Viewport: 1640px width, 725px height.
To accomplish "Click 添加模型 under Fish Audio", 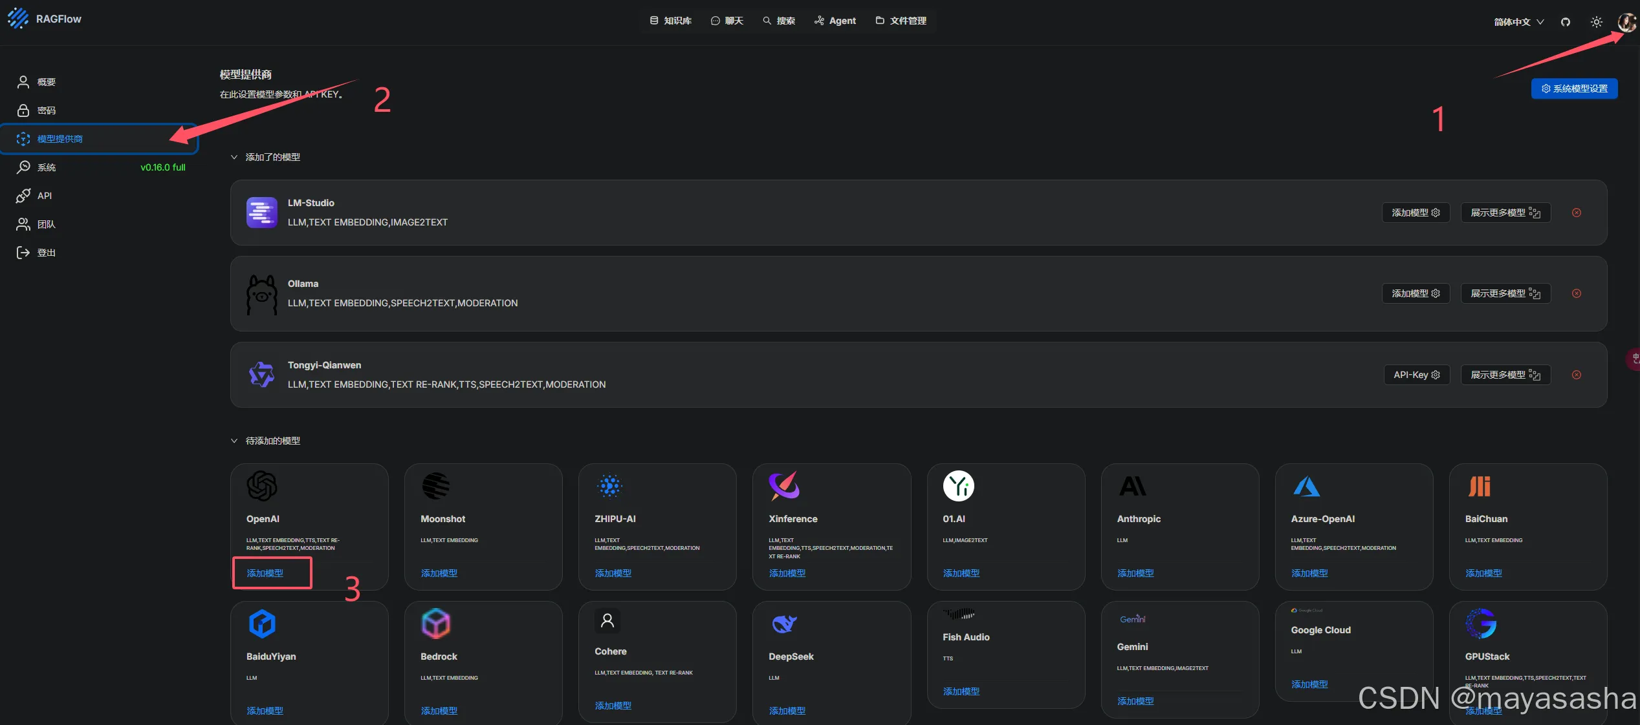I will [961, 691].
